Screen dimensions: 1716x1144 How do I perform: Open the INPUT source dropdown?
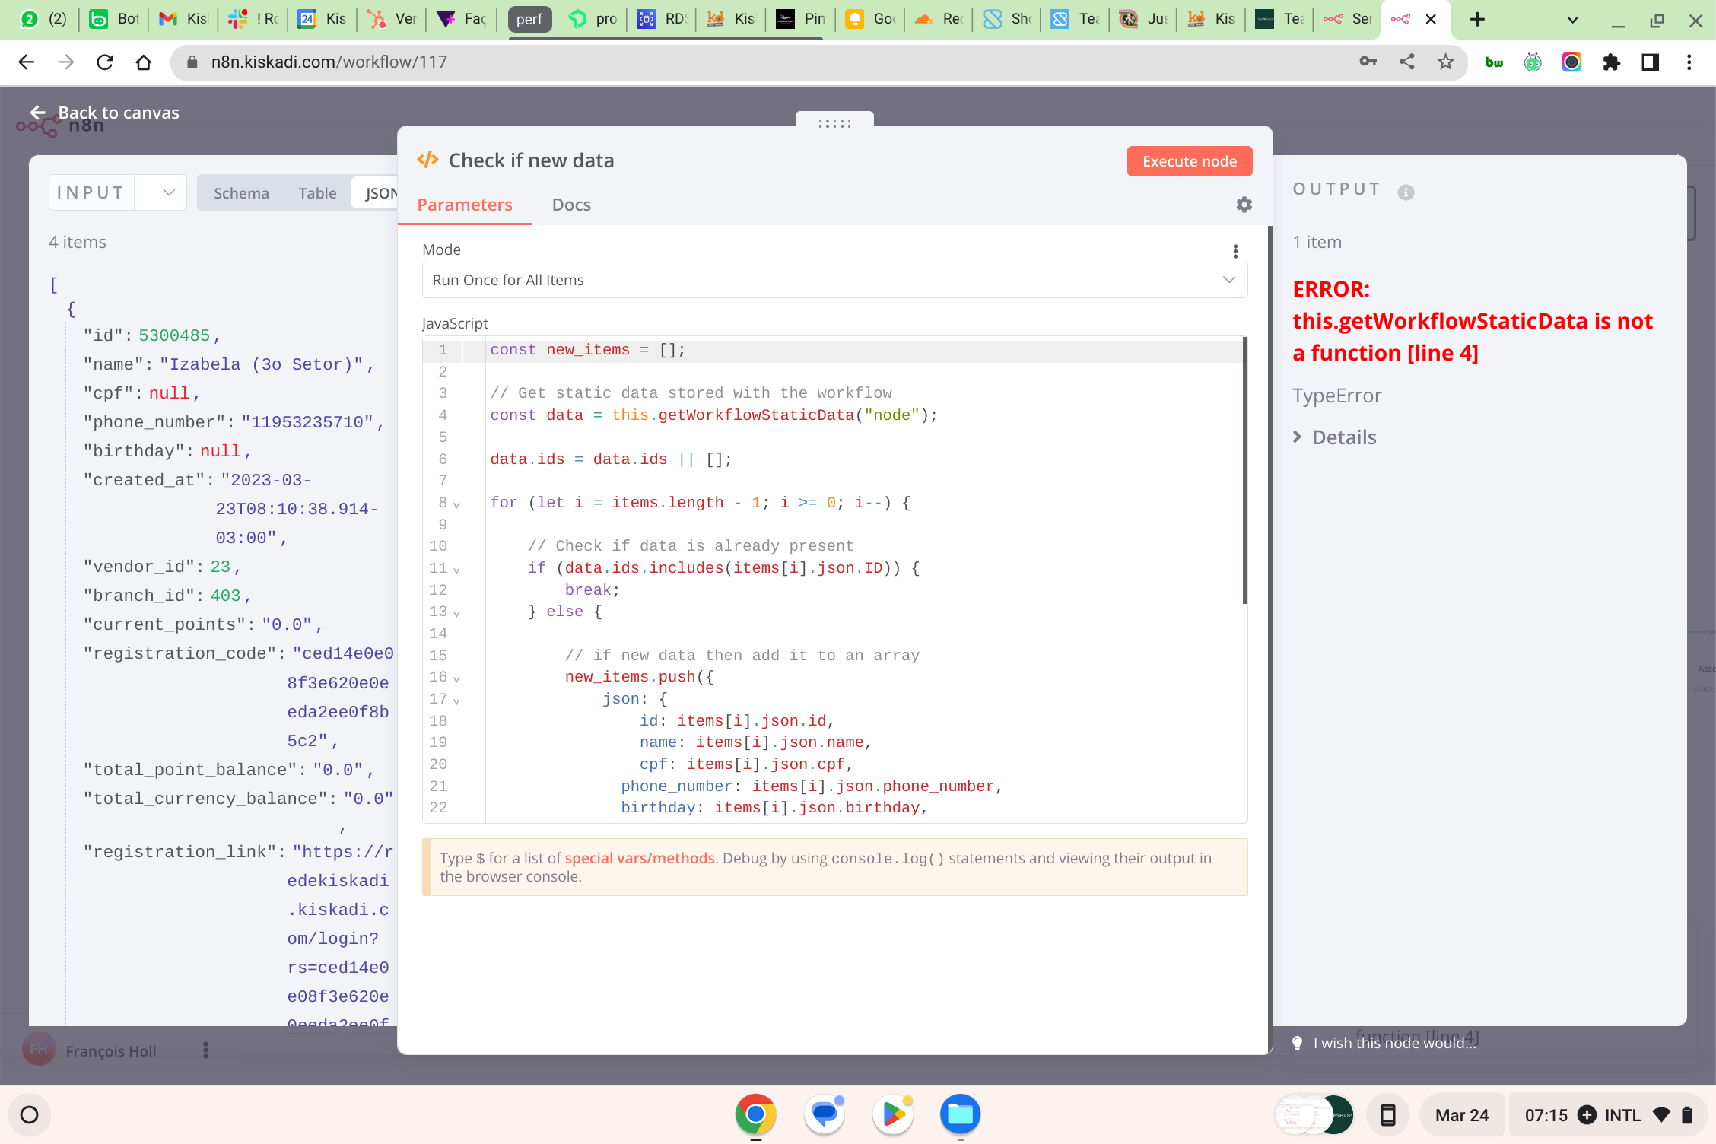(168, 192)
